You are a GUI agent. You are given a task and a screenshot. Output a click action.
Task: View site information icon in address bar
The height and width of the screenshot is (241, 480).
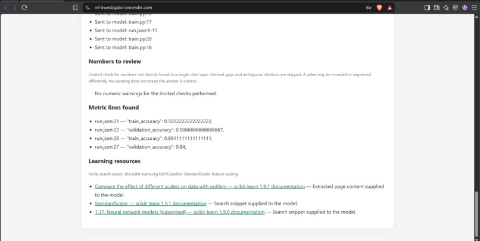88,8
